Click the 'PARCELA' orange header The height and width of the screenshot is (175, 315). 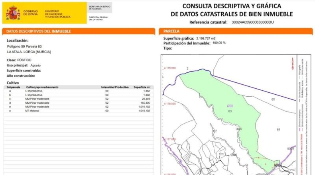click(x=236, y=31)
